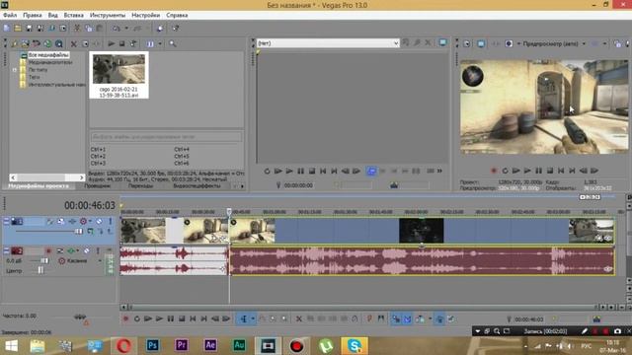Open the 'Инструменты' menu

[x=108, y=15]
